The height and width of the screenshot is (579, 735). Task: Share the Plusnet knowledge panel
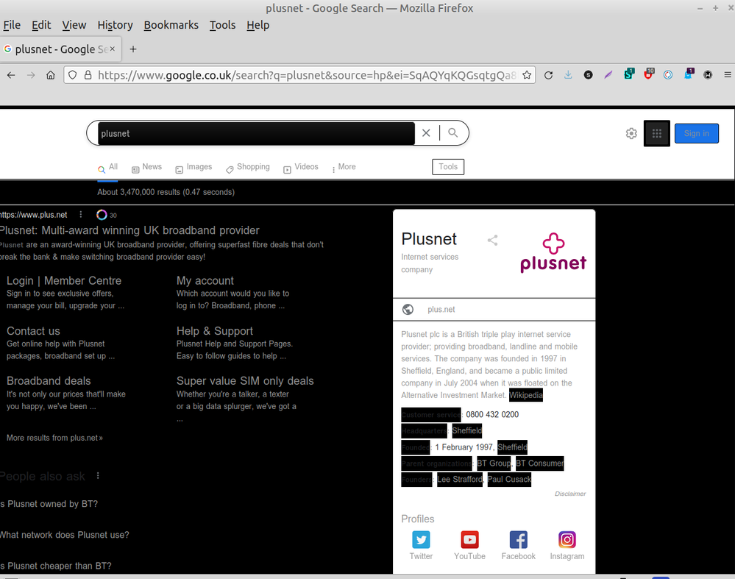click(x=493, y=240)
